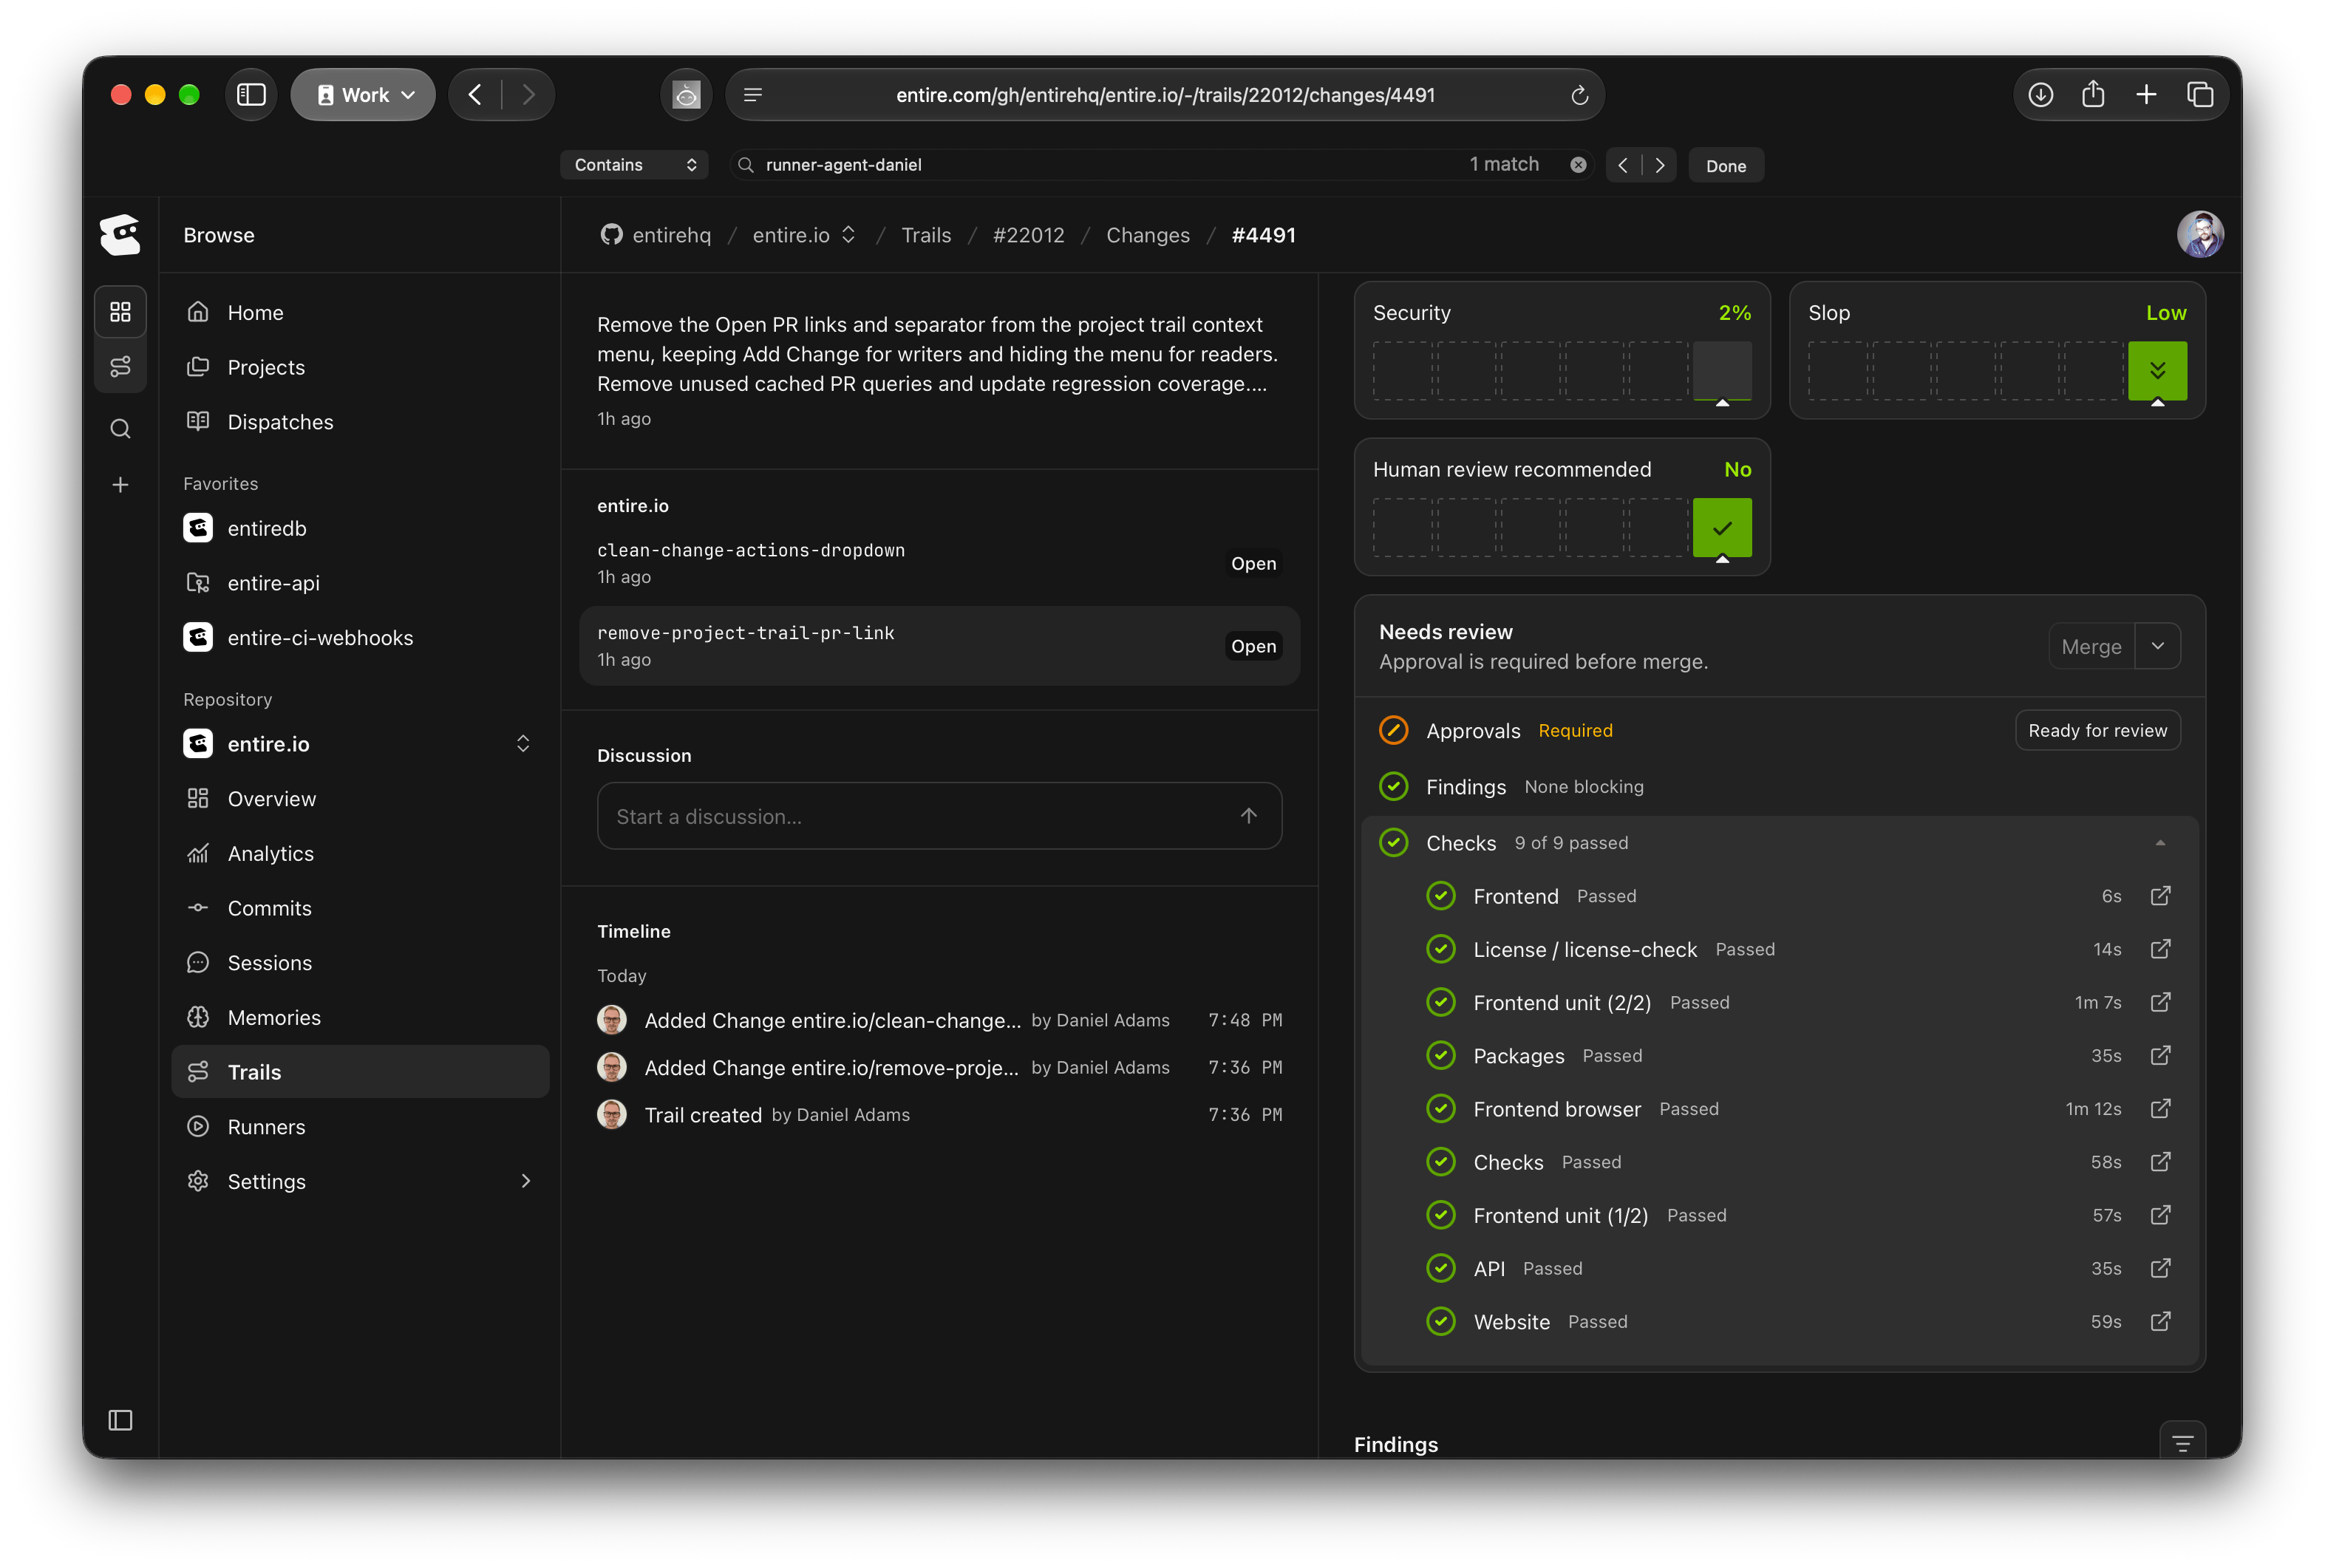Toggle the Safari sidebar button
2325x1568 pixels.
pyautogui.click(x=250, y=94)
